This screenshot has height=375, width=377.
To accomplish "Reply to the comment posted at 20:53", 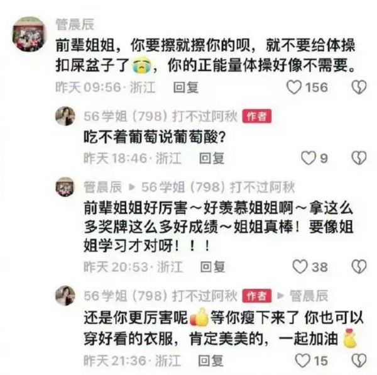I will [x=213, y=267].
